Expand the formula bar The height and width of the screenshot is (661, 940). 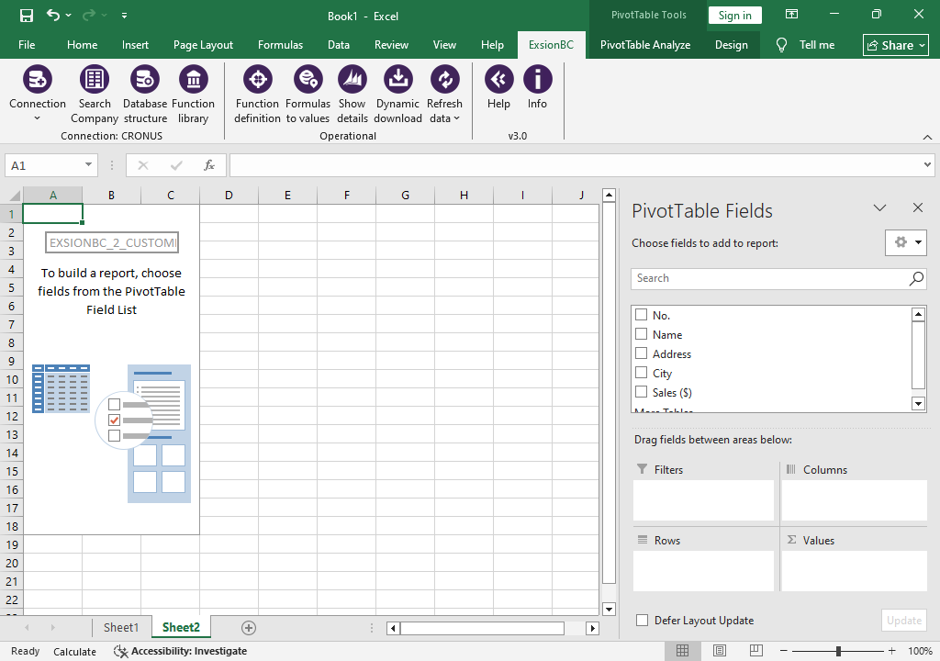click(927, 165)
